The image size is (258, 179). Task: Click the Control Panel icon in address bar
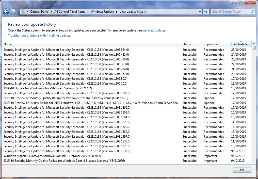(x=23, y=11)
